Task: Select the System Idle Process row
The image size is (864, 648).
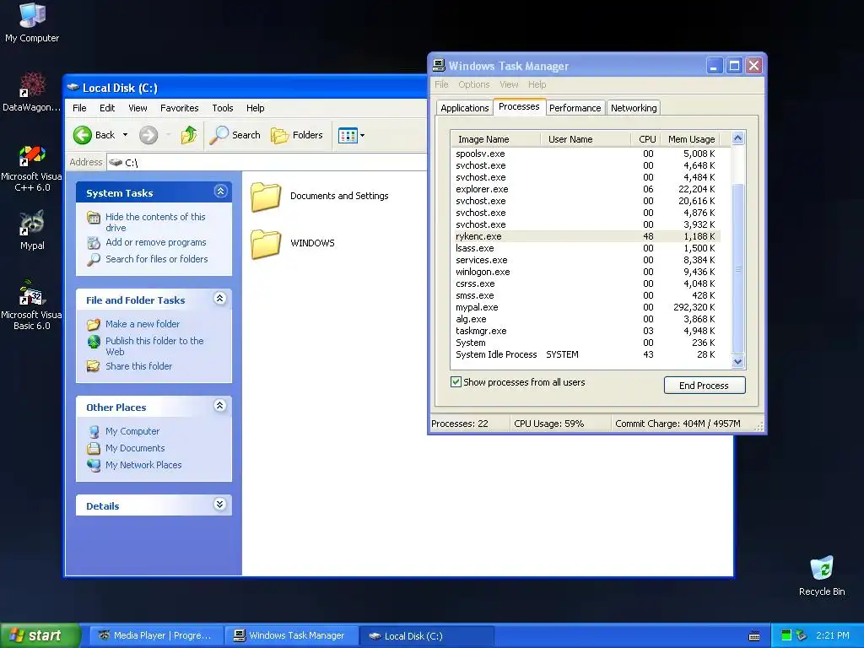Action: click(586, 355)
